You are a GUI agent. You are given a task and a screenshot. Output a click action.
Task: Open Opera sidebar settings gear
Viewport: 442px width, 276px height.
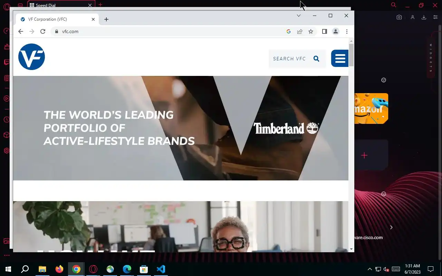7,151
